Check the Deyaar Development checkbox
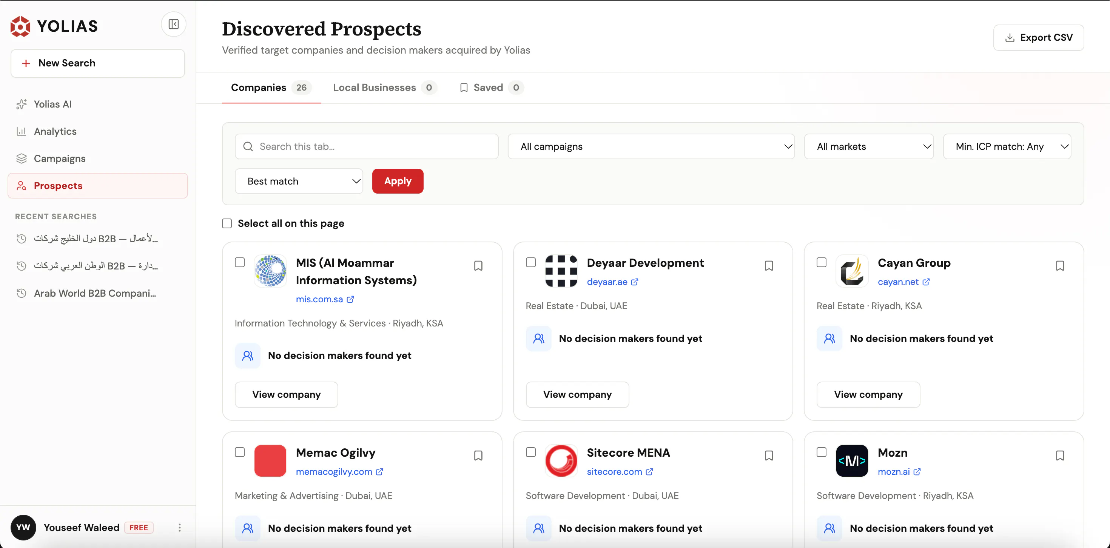The height and width of the screenshot is (548, 1110). [x=530, y=262]
